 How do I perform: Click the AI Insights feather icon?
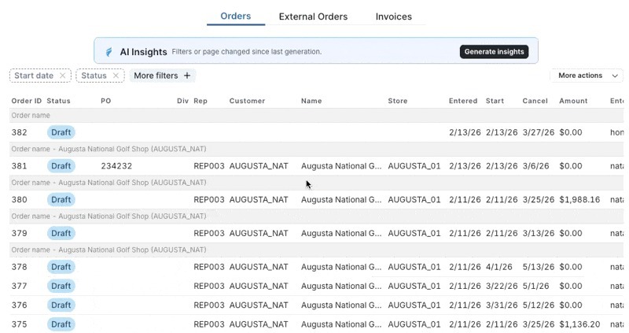click(109, 52)
